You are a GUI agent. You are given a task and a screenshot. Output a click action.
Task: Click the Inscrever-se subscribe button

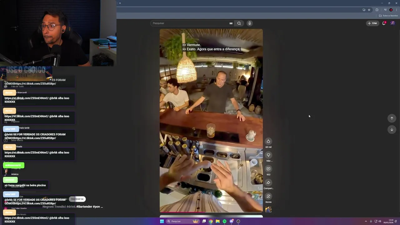(77, 199)
